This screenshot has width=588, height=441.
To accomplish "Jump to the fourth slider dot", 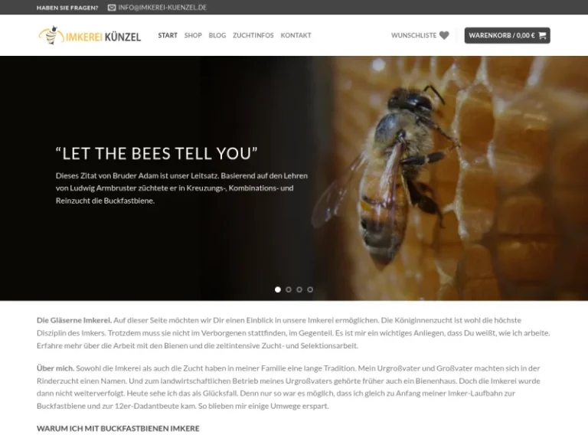I will point(310,289).
